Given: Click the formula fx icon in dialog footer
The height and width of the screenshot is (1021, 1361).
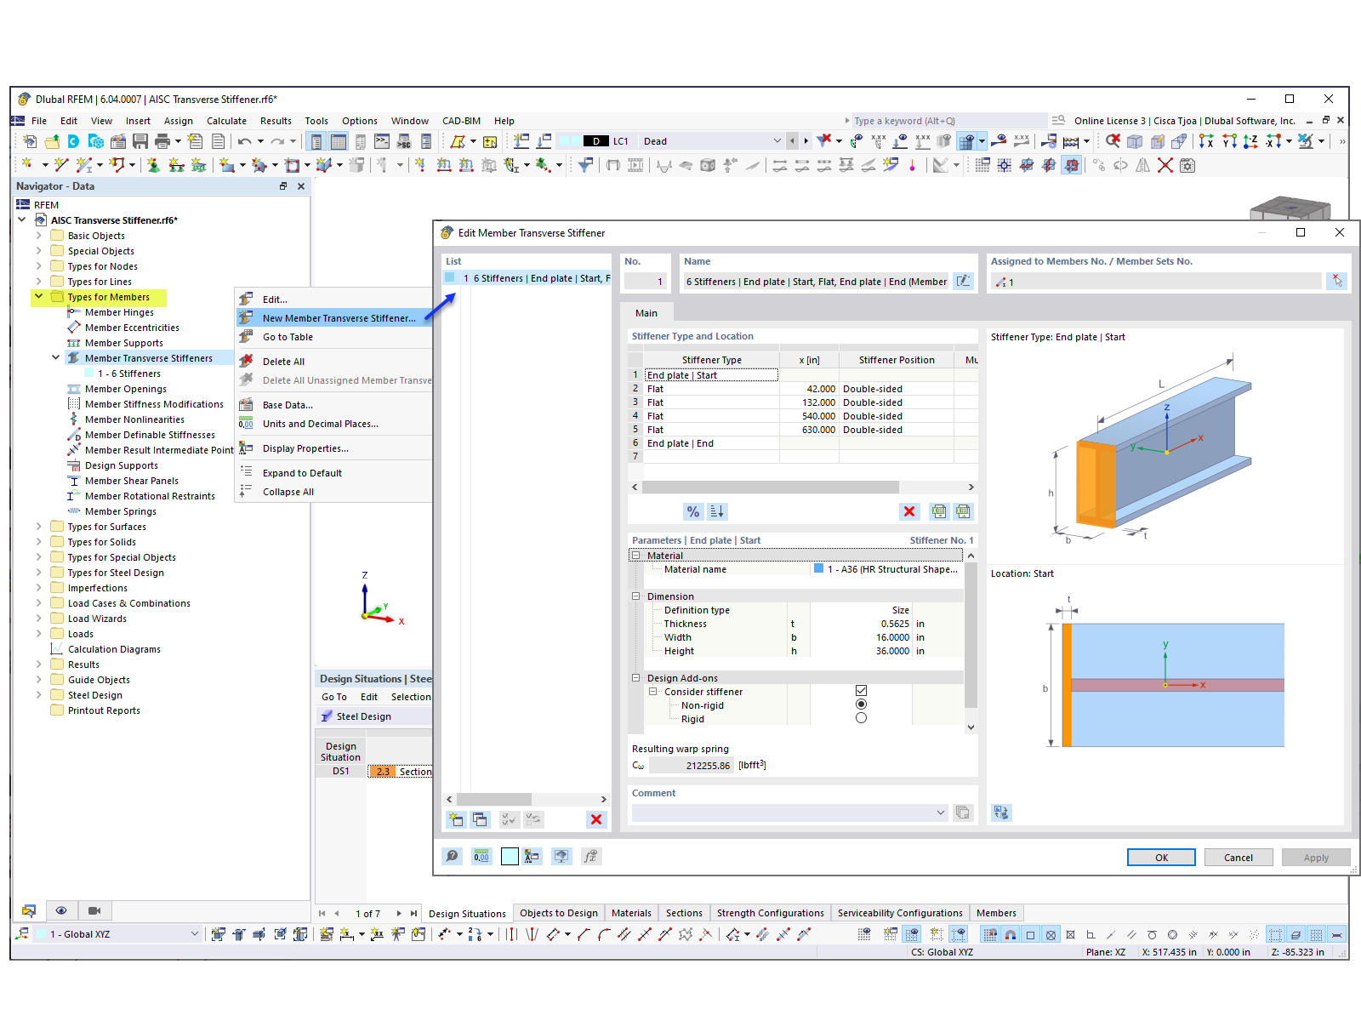Looking at the screenshot, I should [x=590, y=857].
